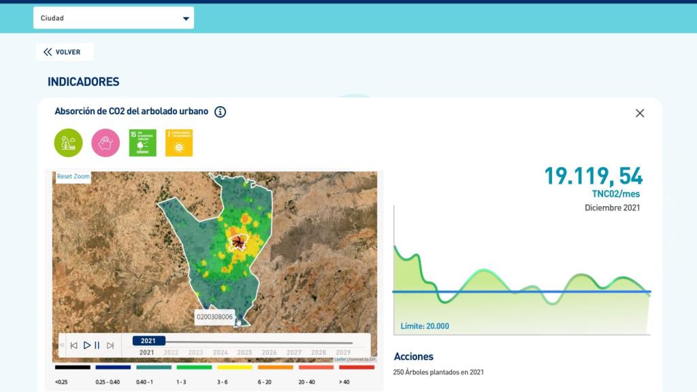The height and width of the screenshot is (392, 697).
Task: Skip to previous step in map timeline
Action: pyautogui.click(x=74, y=346)
